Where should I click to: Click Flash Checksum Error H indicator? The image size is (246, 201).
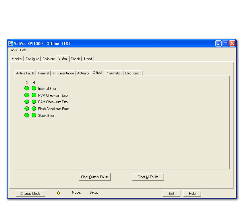34,108
